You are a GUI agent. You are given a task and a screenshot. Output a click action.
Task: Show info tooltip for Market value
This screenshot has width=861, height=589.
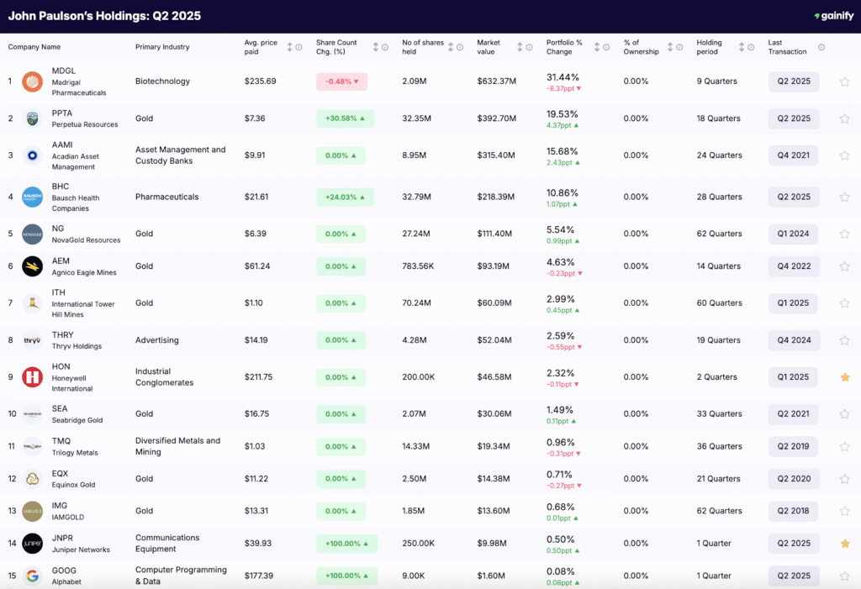529,47
